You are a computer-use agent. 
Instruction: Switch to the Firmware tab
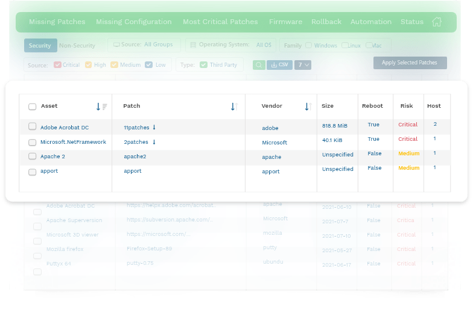pos(285,22)
